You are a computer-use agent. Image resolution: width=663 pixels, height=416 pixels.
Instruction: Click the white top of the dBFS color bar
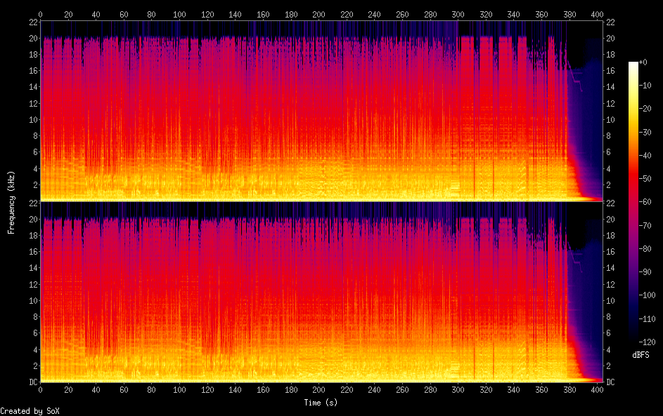(x=633, y=64)
